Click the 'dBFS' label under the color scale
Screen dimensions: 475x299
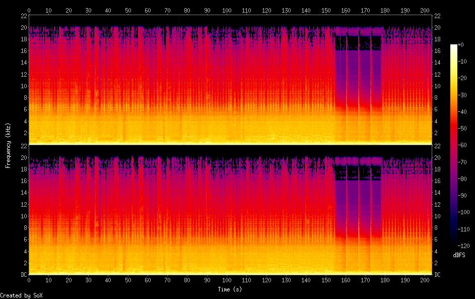pyautogui.click(x=459, y=256)
